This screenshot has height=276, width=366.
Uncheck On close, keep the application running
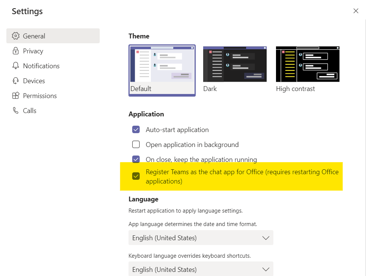136,160
